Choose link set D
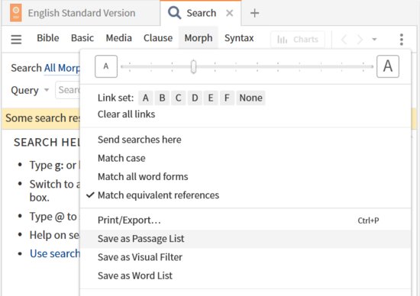The width and height of the screenshot is (420, 296). click(195, 98)
